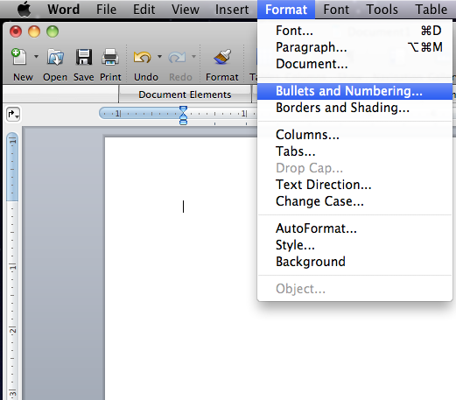The height and width of the screenshot is (400, 456).
Task: Select Bullets and Numbering... menu item
Action: [354, 91]
